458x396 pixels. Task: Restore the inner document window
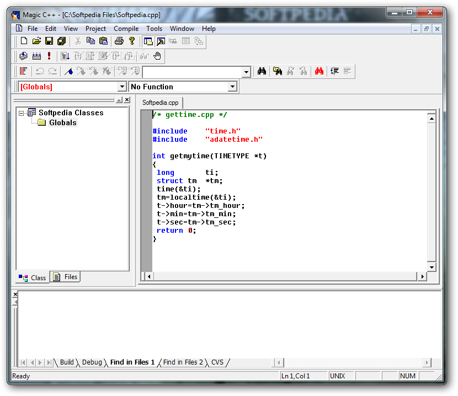coord(427,29)
